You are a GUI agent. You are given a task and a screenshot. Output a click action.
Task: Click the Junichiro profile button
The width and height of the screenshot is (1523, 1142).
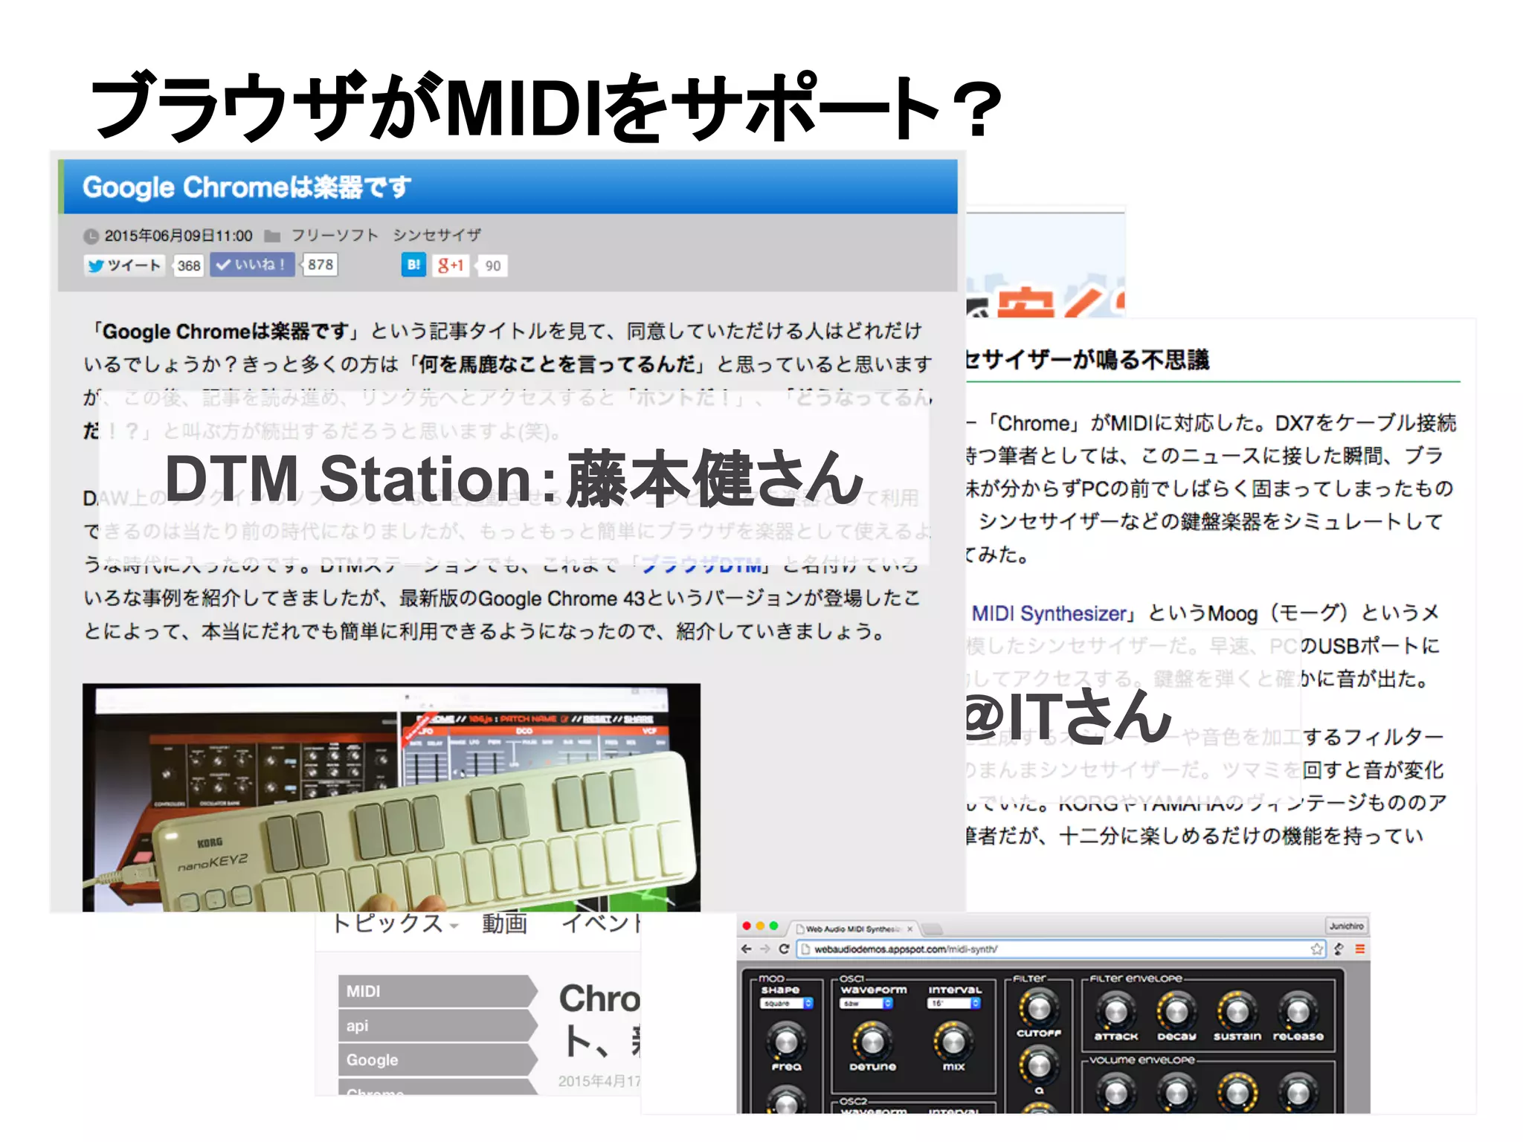coord(1347,926)
